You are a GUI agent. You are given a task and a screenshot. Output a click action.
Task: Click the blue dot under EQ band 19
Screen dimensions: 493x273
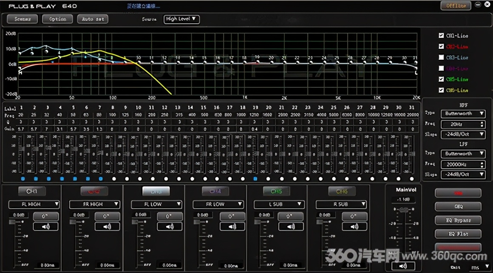(x=255, y=178)
